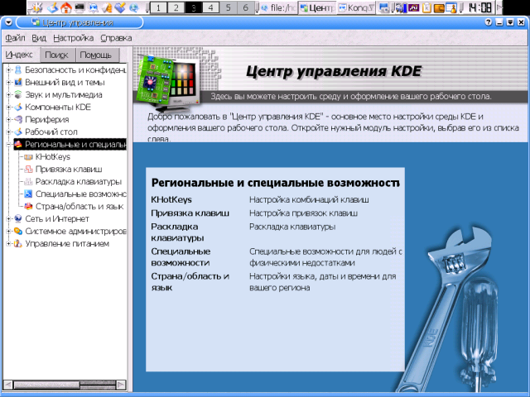The width and height of the screenshot is (530, 397).
Task: Expand the Звук и мультимедиа branch
Action: tap(9, 95)
